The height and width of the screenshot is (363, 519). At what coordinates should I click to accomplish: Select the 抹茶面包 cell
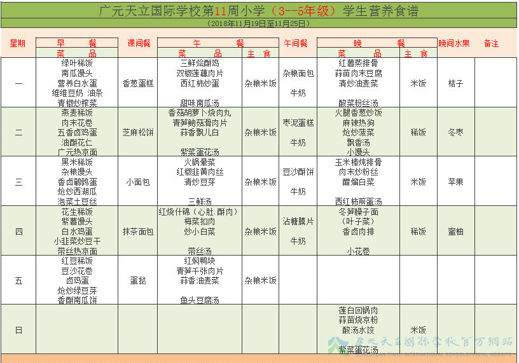pyautogui.click(x=137, y=231)
